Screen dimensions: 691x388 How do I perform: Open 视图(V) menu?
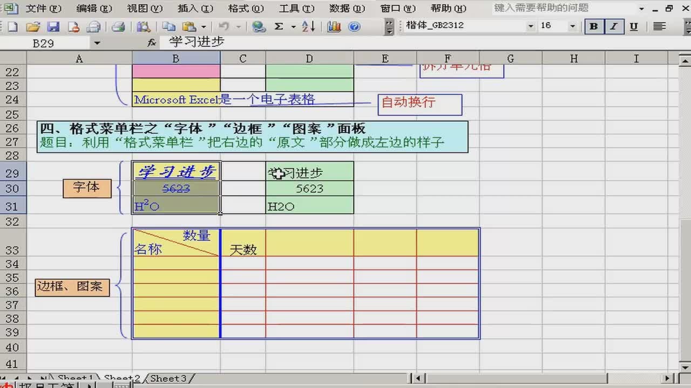tap(145, 9)
